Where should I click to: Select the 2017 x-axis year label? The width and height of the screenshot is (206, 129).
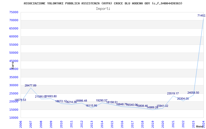pos(132,124)
